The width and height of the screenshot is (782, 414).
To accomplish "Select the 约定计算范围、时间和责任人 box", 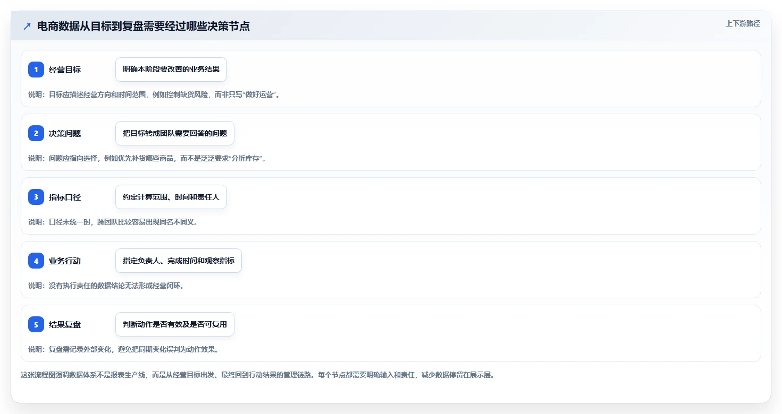I will pyautogui.click(x=171, y=197).
